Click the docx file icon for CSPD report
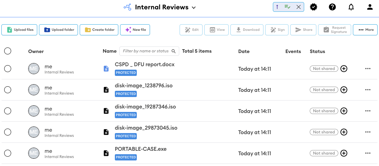This screenshot has height=166, width=379. (x=106, y=69)
